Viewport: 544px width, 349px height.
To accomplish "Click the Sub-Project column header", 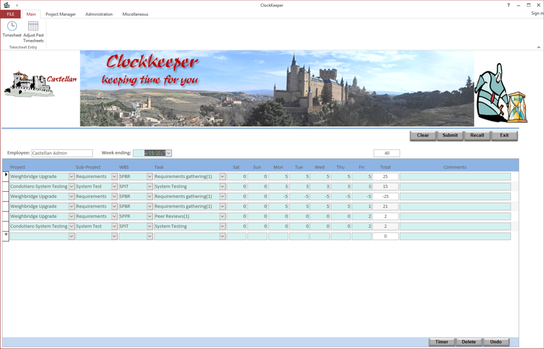I will [x=88, y=167].
